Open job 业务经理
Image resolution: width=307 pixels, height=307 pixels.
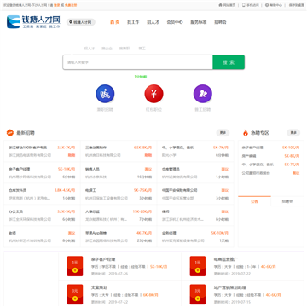tap(169, 233)
